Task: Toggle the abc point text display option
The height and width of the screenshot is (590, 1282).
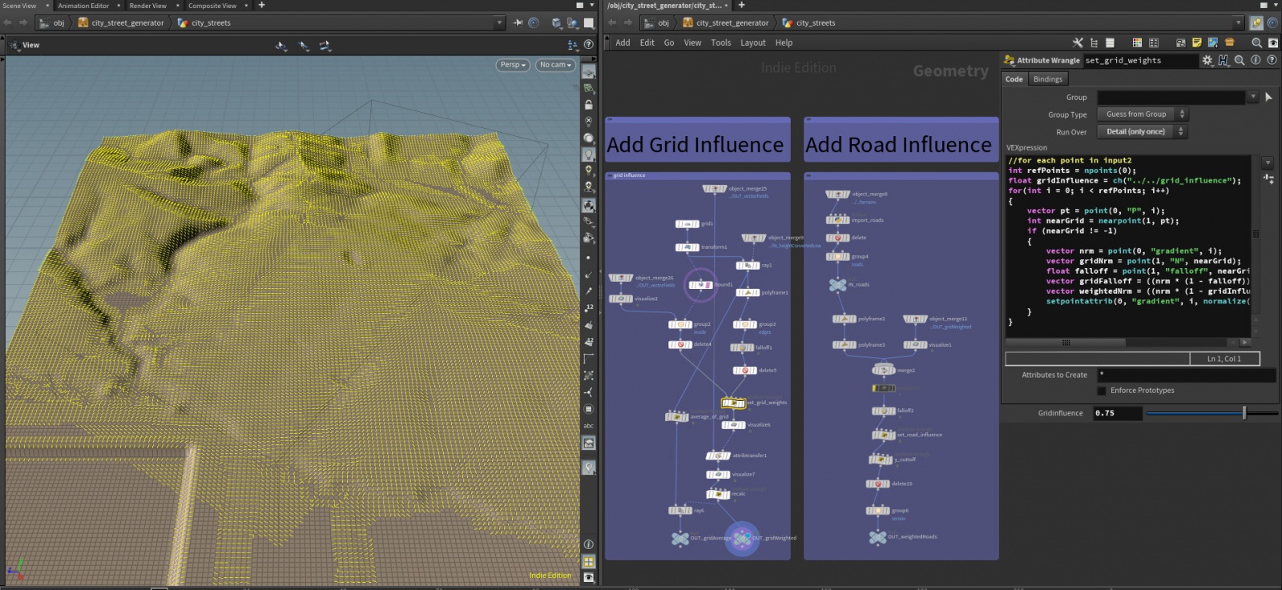Action: pyautogui.click(x=589, y=426)
